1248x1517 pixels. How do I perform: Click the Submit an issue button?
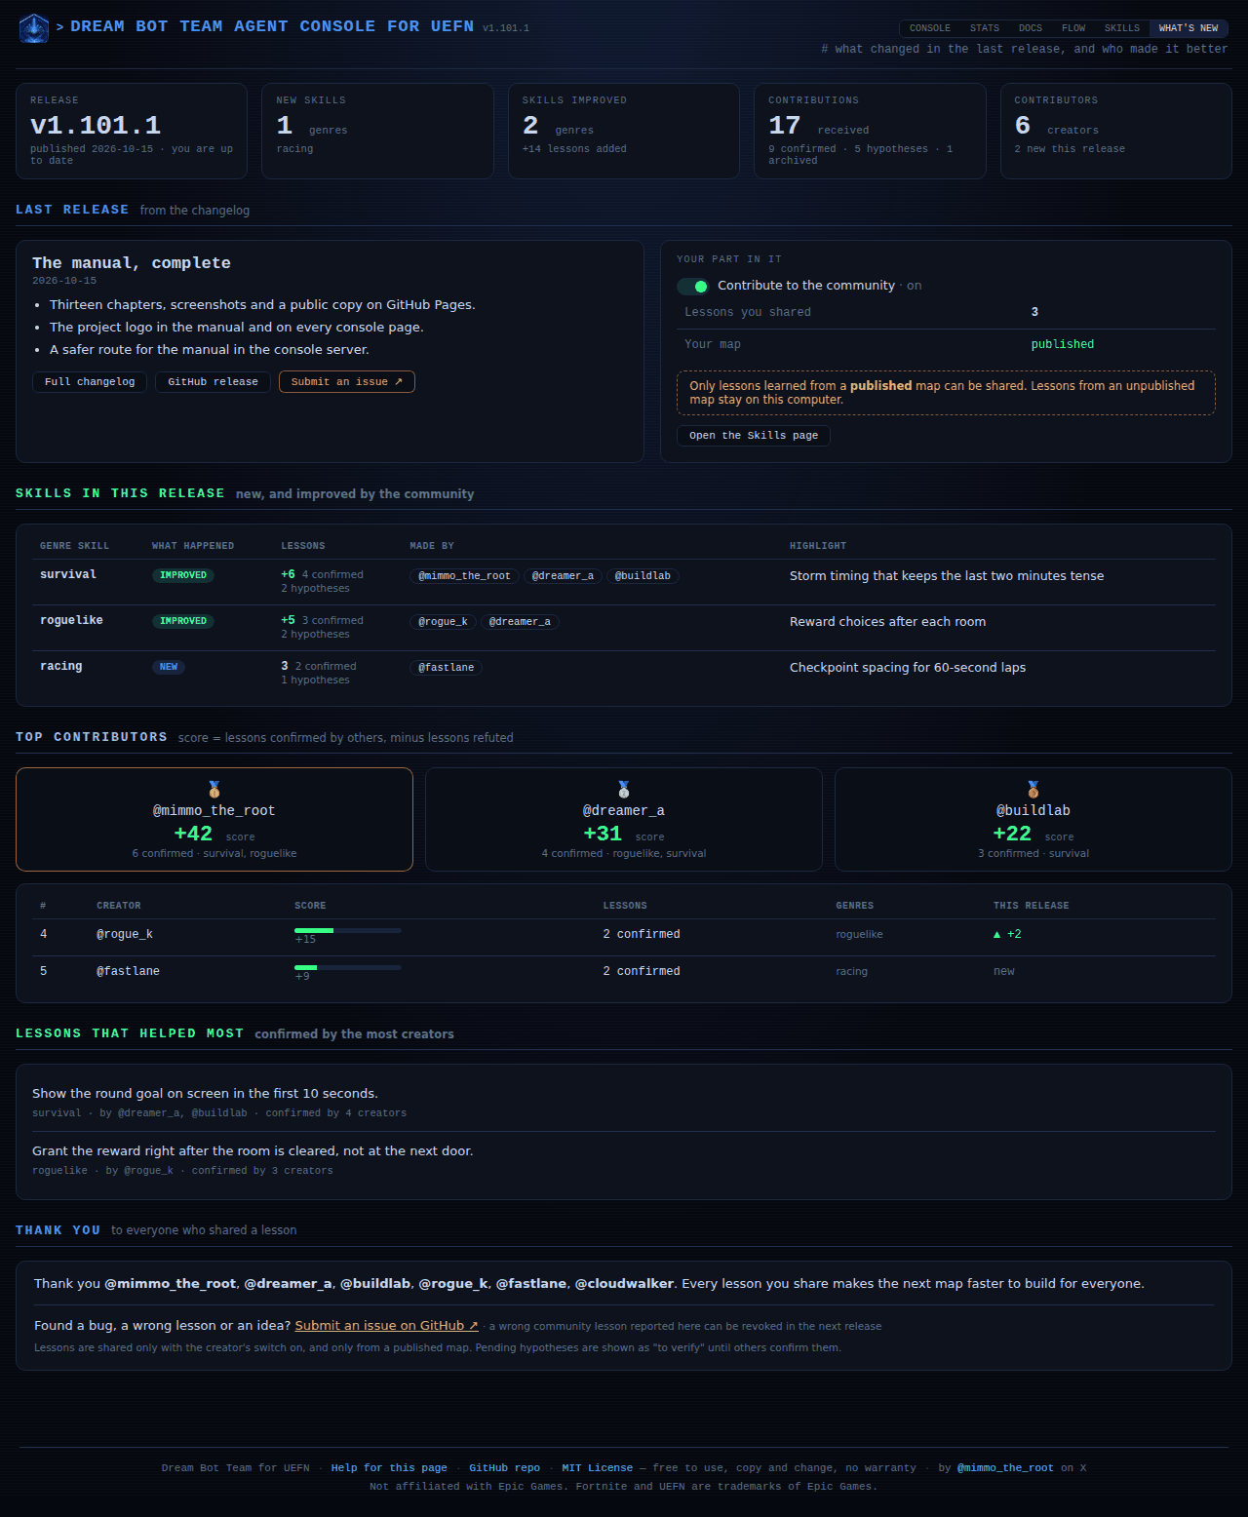[347, 382]
